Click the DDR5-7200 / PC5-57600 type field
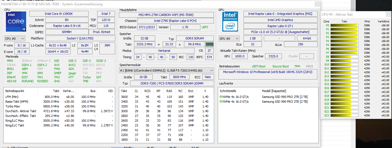The height and width of the screenshot is (148, 392). click(172, 83)
